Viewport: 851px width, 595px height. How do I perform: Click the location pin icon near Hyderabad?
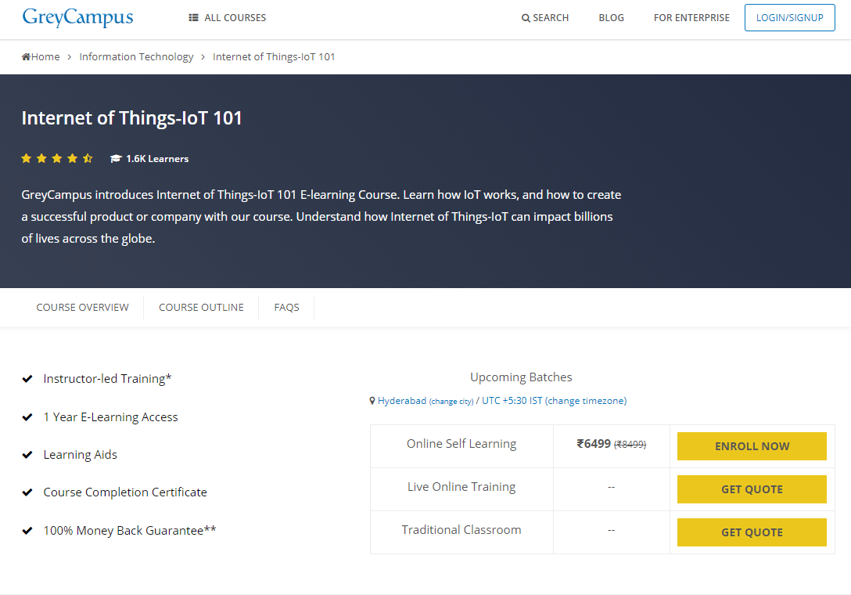(x=372, y=401)
